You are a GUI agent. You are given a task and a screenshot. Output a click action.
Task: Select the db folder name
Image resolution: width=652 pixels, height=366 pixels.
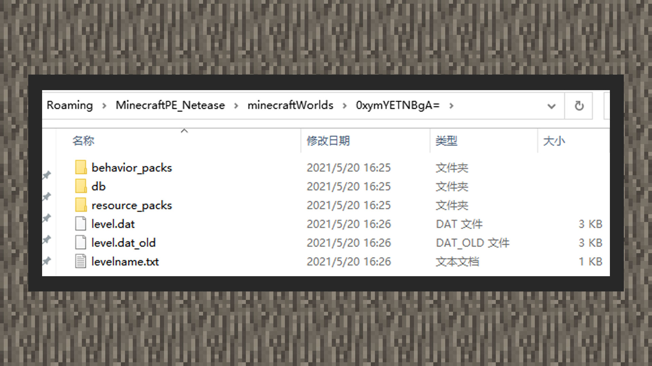[98, 186]
